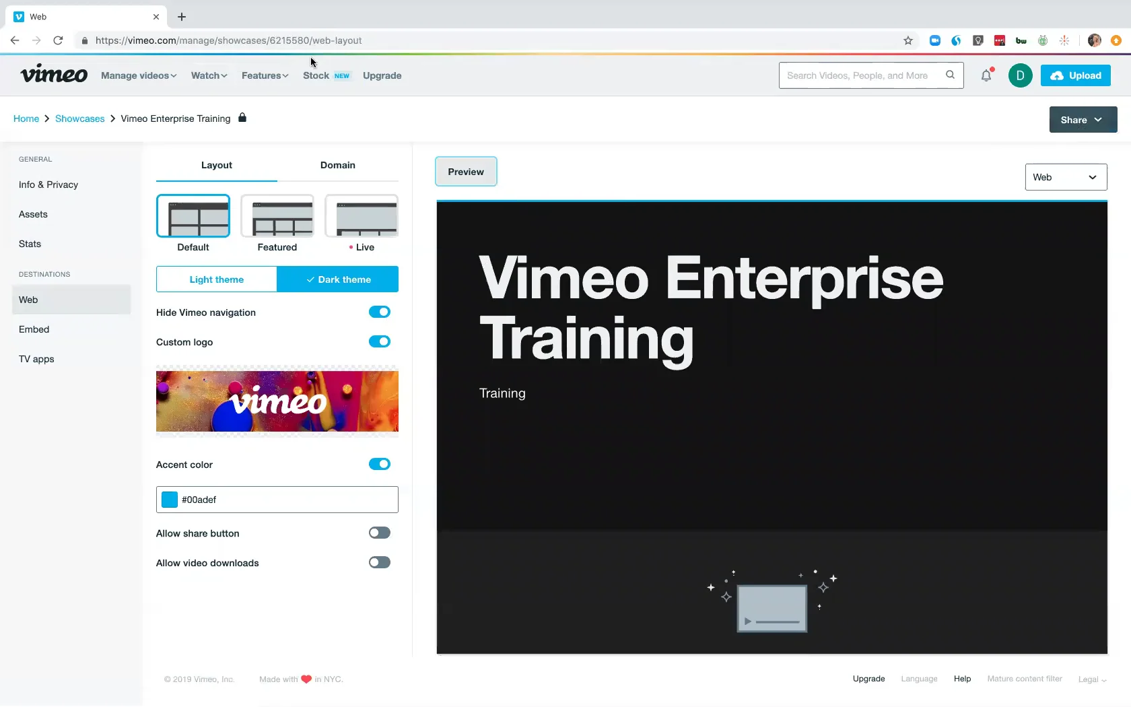Viewport: 1131px width, 707px height.
Task: Click Upgrade in top navigation
Action: point(382,75)
